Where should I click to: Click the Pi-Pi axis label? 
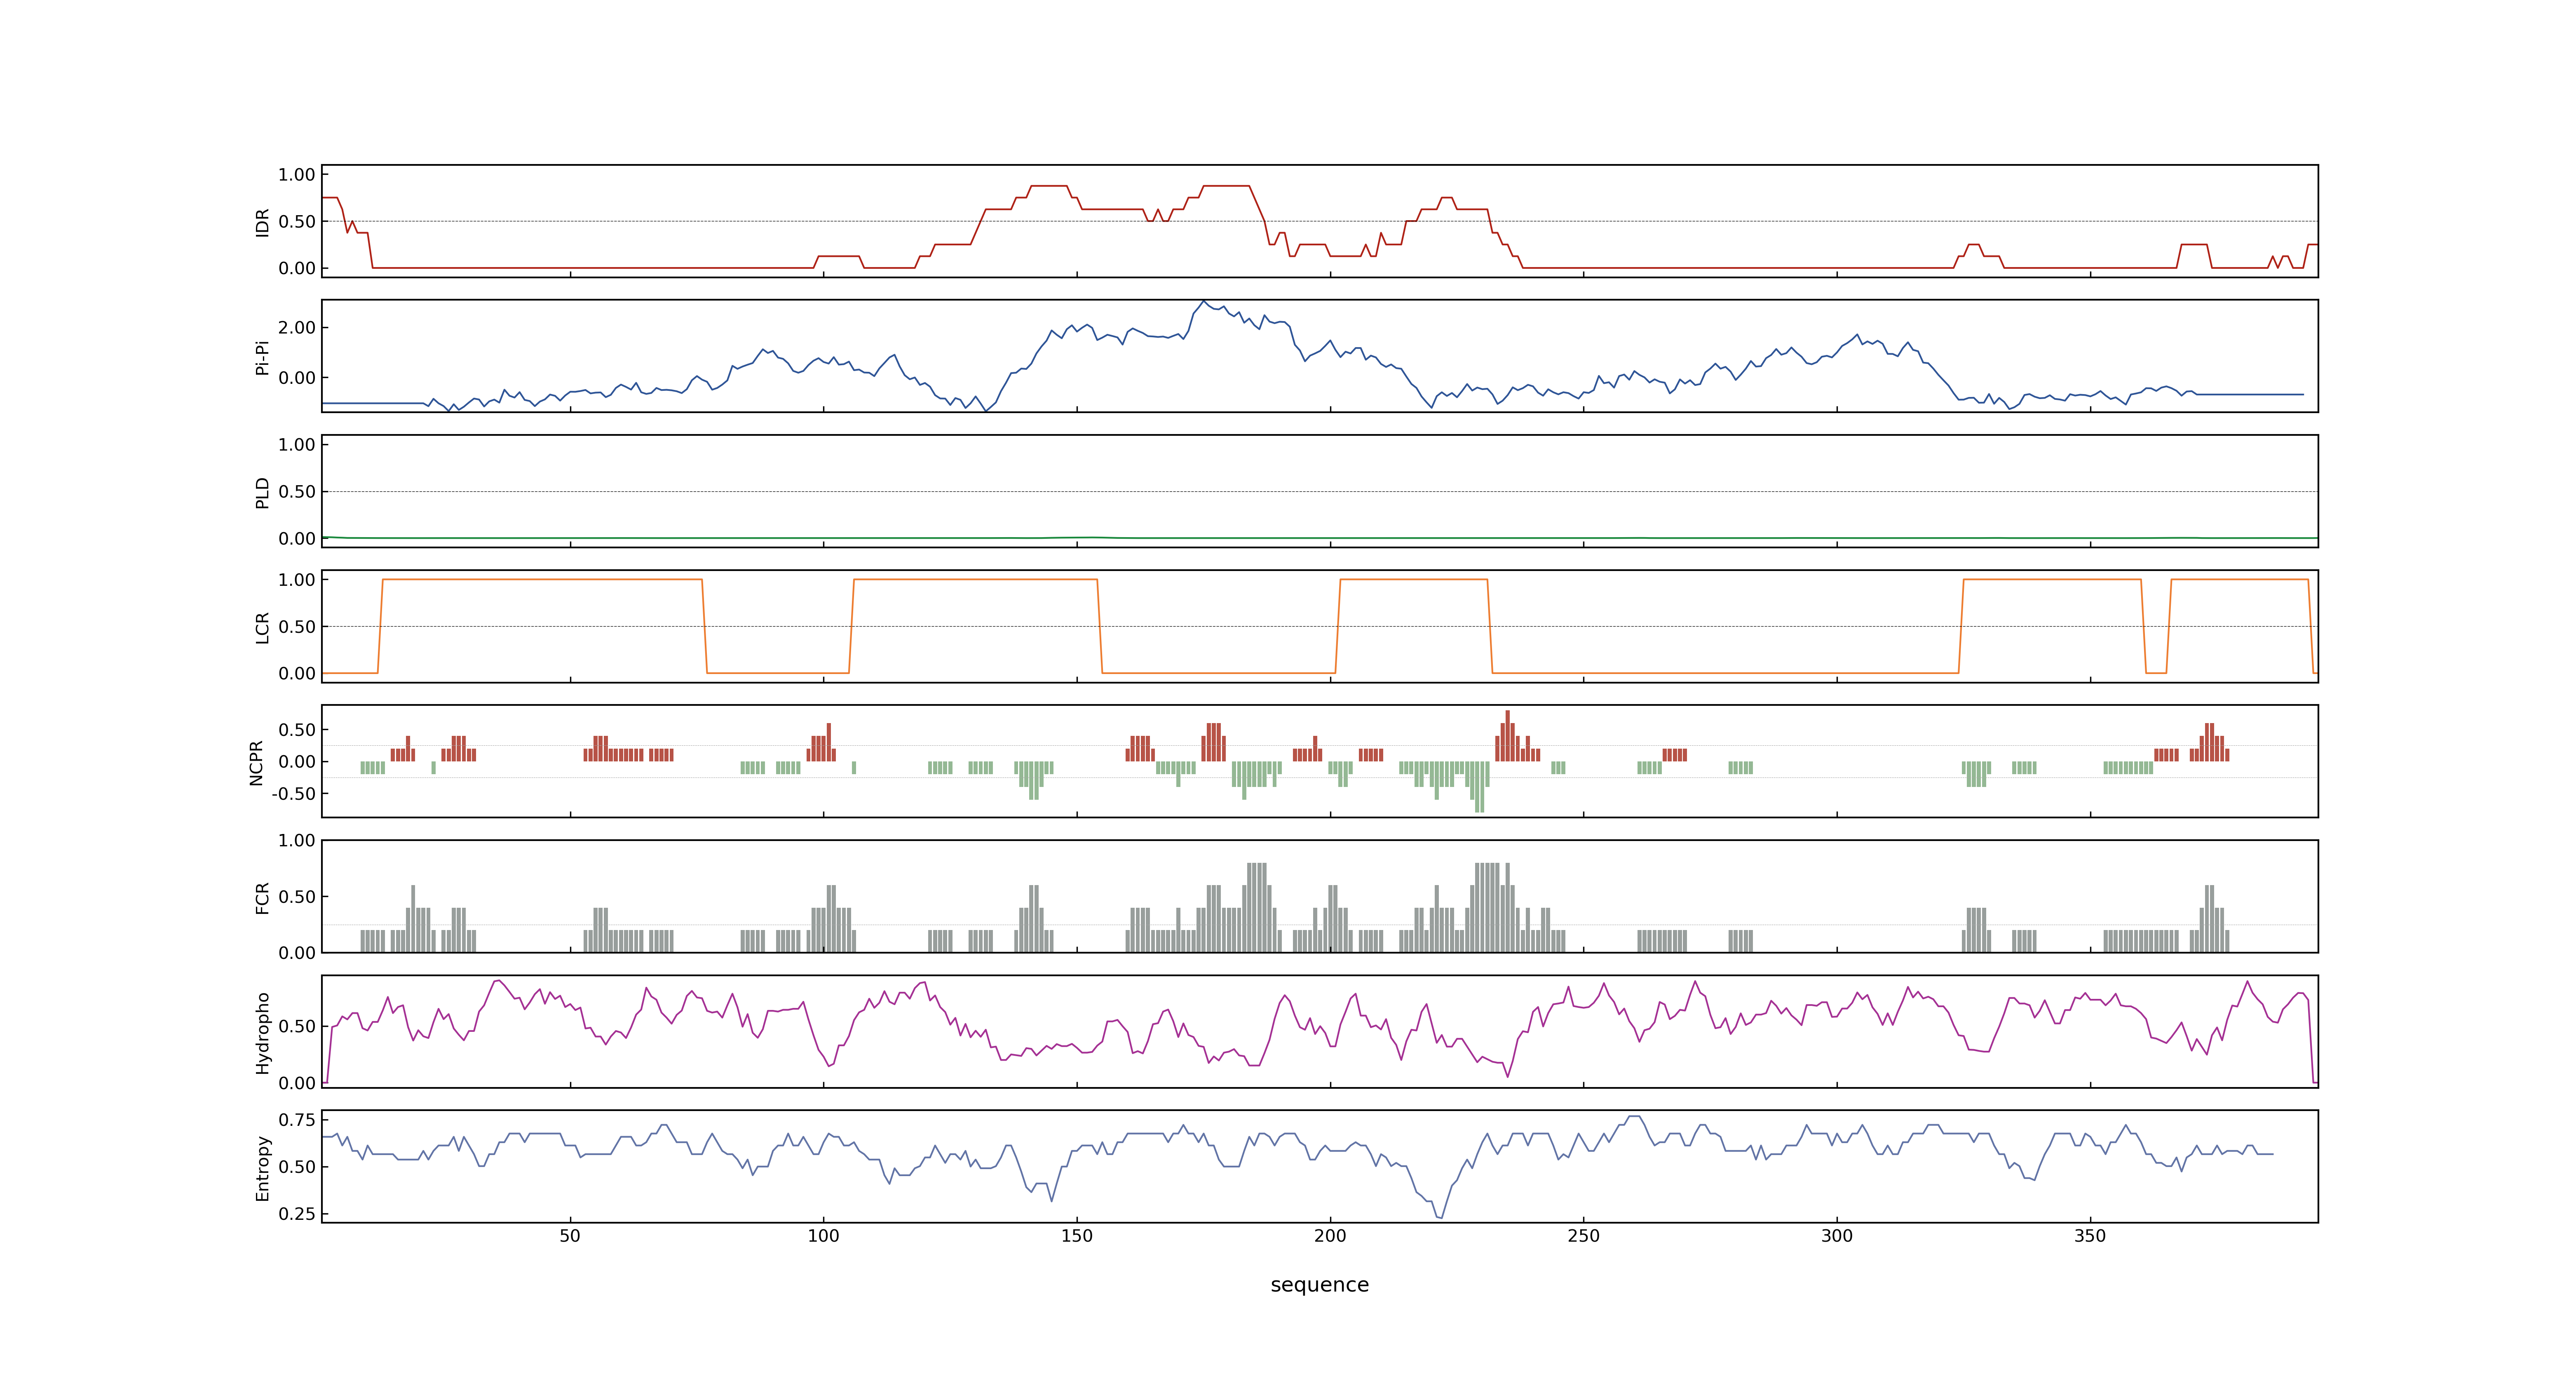tap(263, 357)
